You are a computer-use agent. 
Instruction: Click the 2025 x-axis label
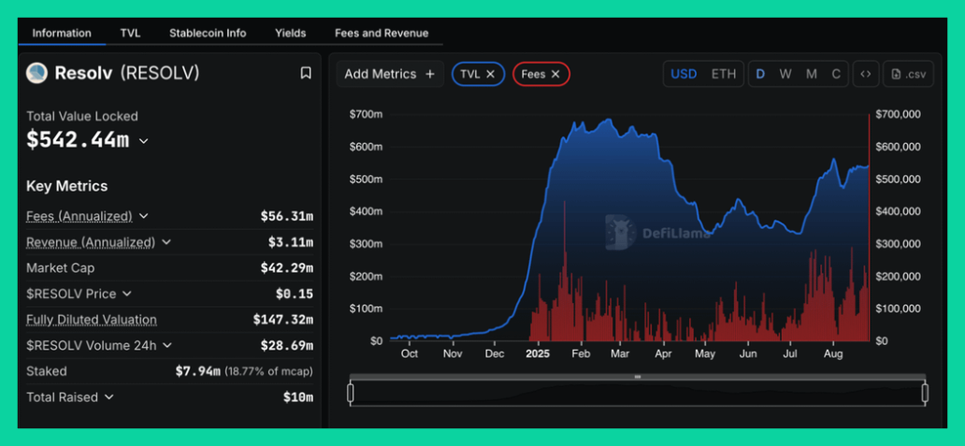(x=539, y=353)
